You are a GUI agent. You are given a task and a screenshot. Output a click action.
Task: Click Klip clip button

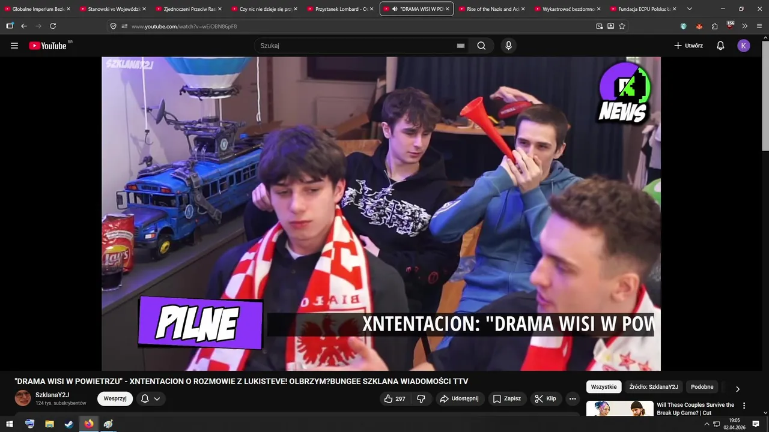[x=546, y=398]
